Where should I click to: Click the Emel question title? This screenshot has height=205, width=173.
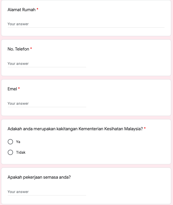(x=12, y=89)
